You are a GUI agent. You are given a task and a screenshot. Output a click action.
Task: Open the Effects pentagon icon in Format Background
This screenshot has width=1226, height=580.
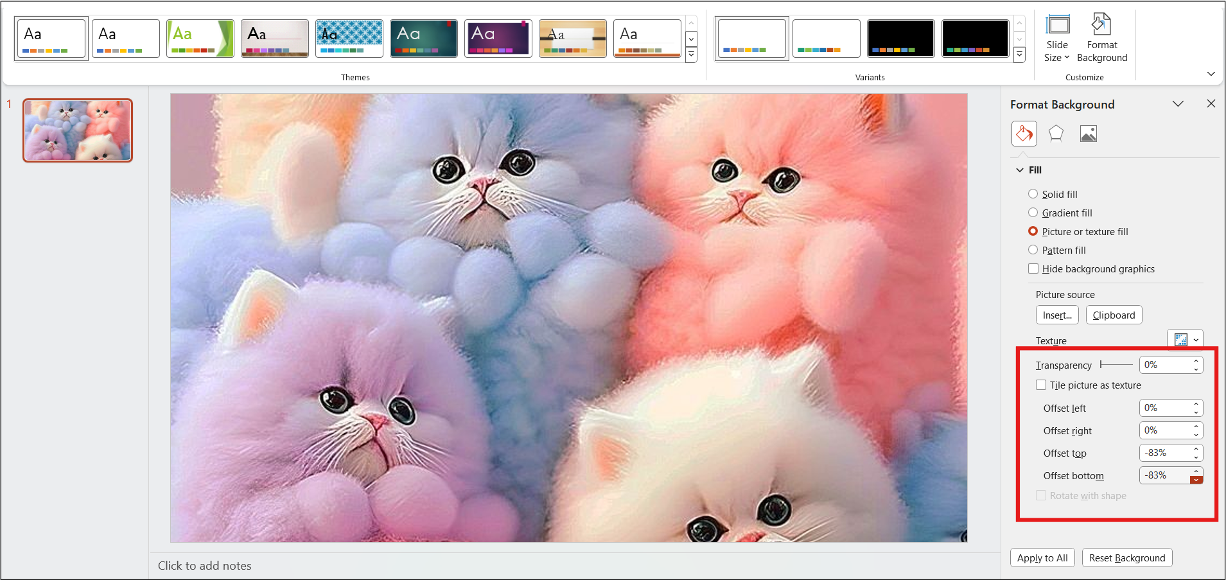1056,134
